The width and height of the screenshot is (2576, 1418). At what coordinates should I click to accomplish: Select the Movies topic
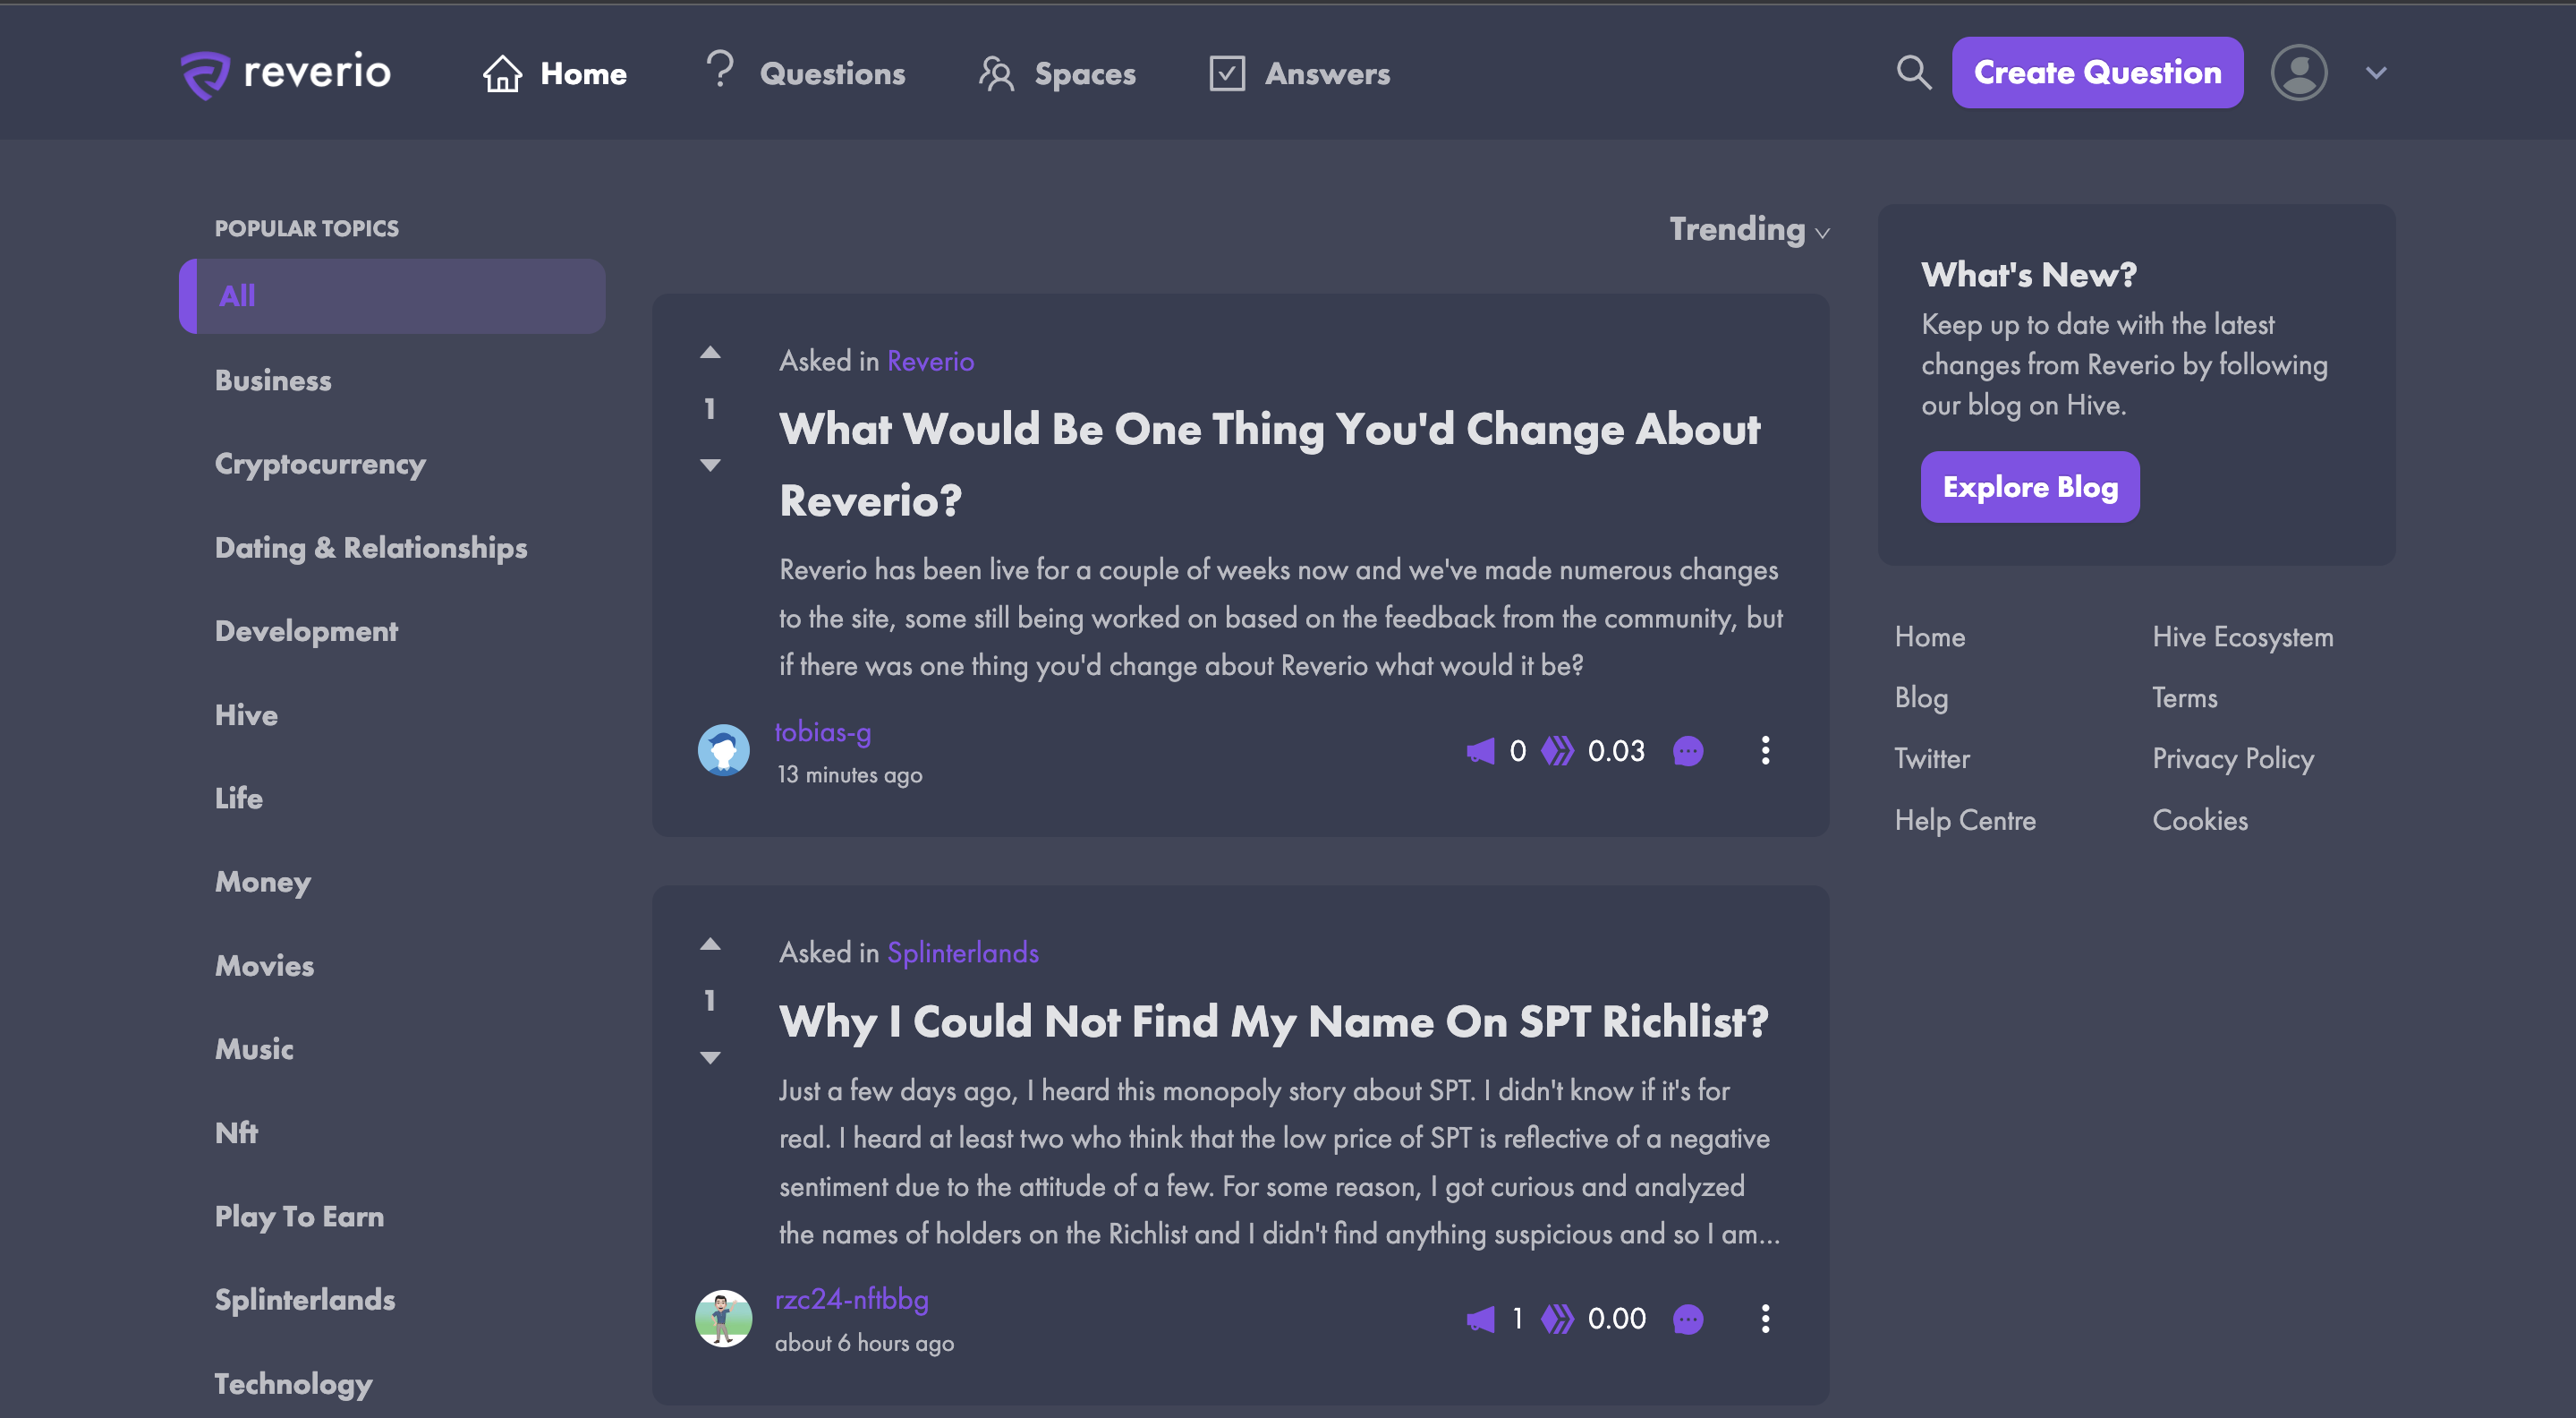264,966
